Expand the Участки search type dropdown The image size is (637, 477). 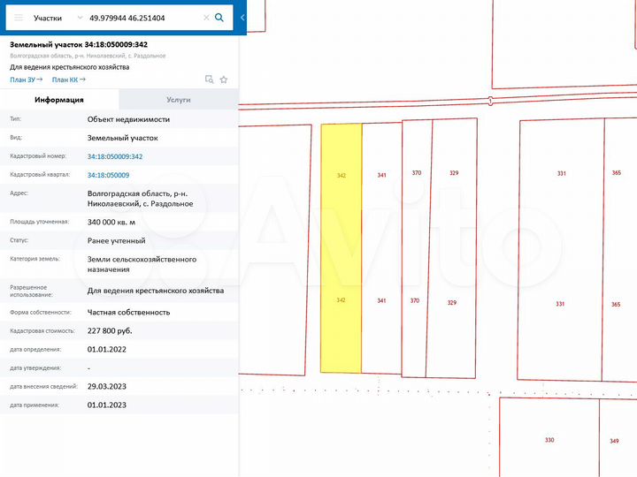[81, 18]
